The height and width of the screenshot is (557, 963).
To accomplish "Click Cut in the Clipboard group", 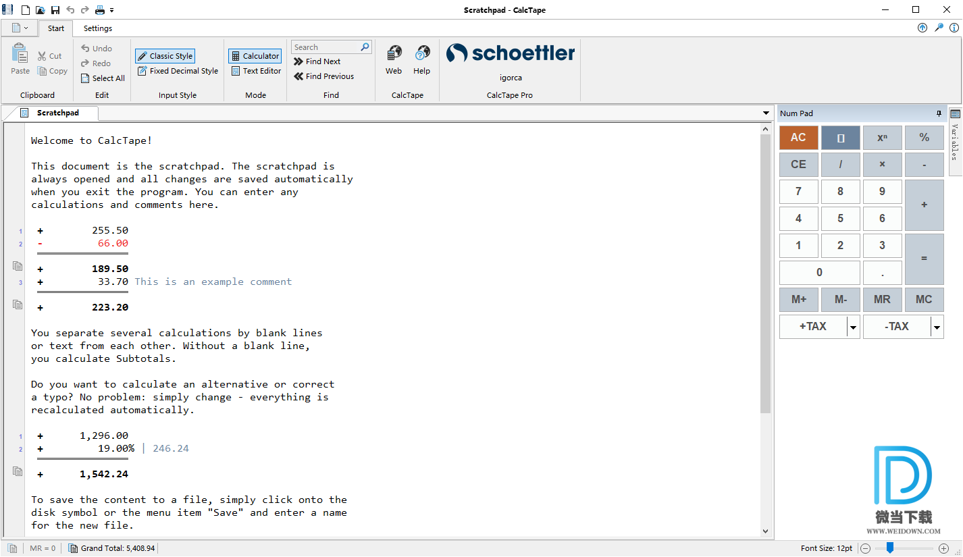I will click(50, 56).
